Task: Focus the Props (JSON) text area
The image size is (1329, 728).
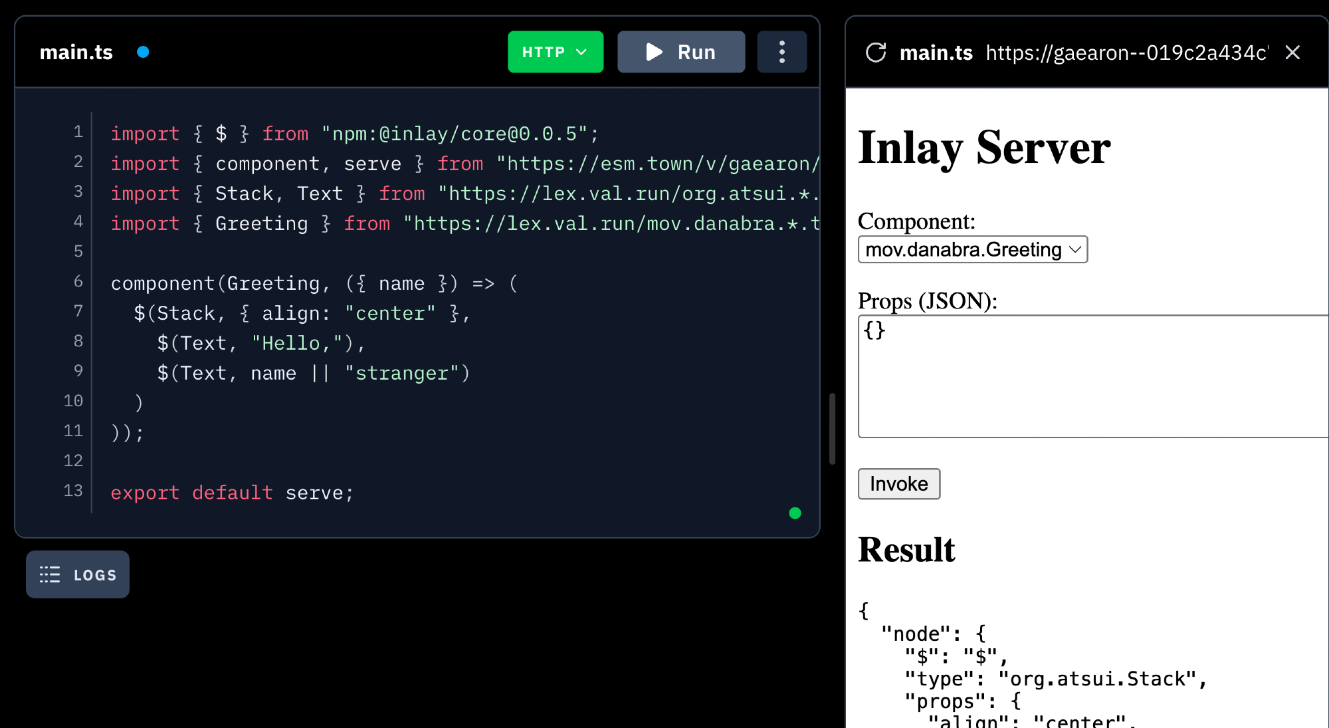Action: (x=1093, y=376)
